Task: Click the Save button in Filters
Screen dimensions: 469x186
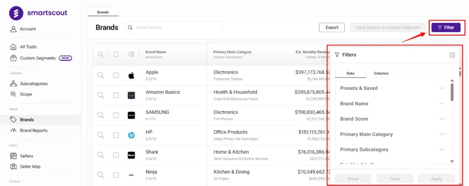Action: [x=395, y=179]
